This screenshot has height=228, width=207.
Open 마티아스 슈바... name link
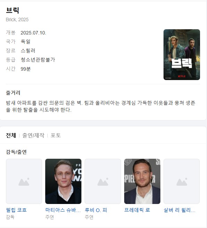tap(63, 210)
